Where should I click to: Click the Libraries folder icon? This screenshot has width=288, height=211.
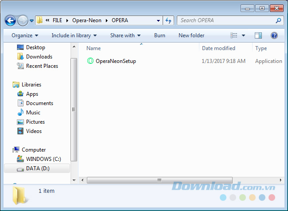click(16, 85)
